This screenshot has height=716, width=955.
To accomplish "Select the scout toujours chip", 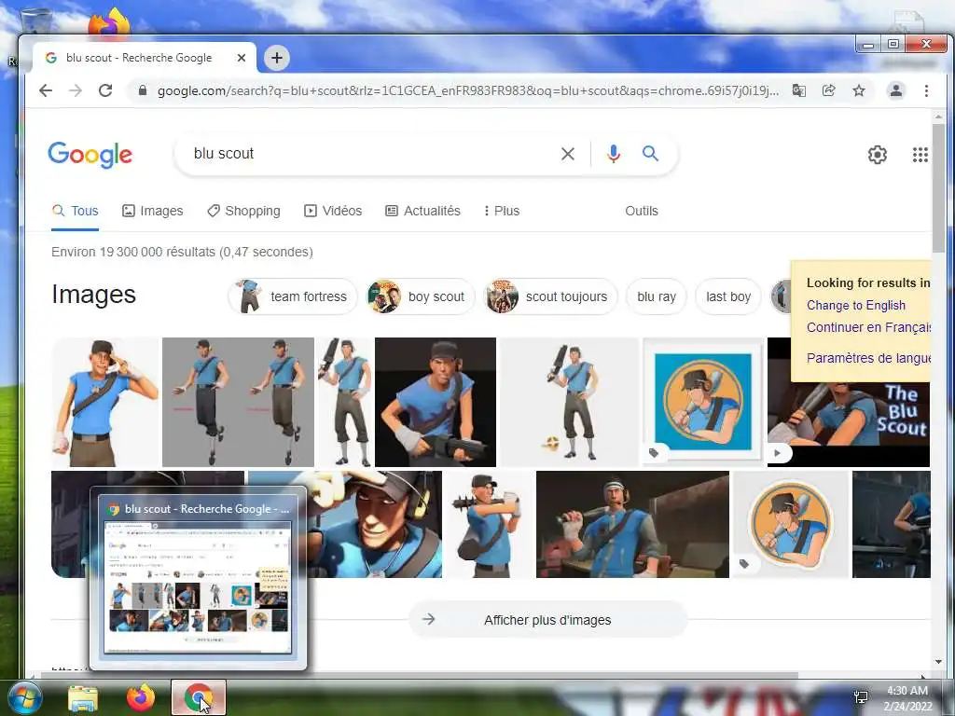I will (x=550, y=296).
